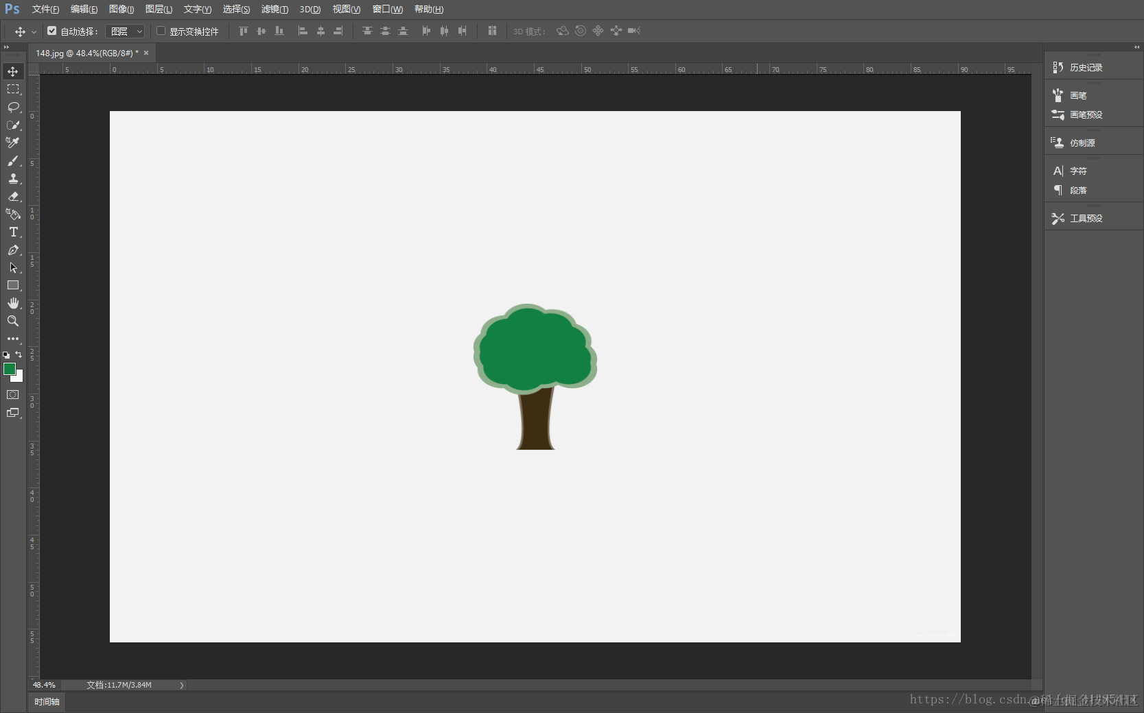Distribute horizontal centers

click(x=444, y=31)
